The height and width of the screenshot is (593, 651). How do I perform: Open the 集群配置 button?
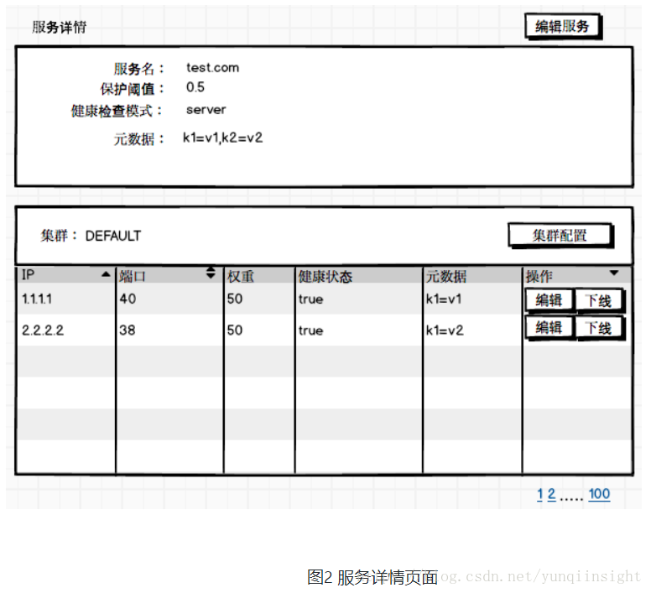[560, 236]
